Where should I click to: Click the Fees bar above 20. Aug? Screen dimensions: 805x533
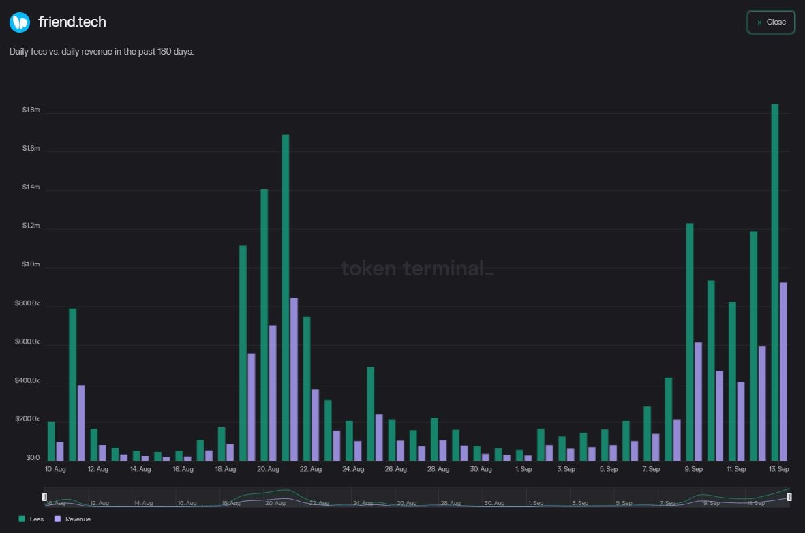pyautogui.click(x=264, y=325)
